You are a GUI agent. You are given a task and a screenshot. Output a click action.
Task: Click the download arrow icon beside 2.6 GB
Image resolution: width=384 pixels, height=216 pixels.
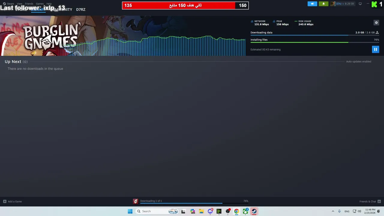pos(377,32)
